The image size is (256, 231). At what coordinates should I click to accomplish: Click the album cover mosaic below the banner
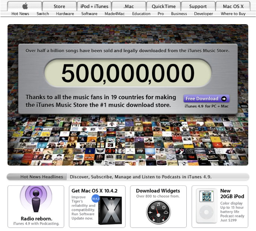(128, 140)
